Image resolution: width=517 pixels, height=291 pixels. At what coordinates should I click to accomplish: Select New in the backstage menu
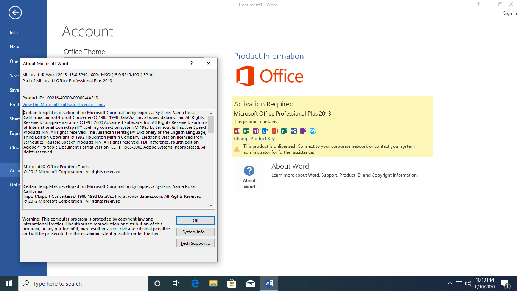point(23,47)
